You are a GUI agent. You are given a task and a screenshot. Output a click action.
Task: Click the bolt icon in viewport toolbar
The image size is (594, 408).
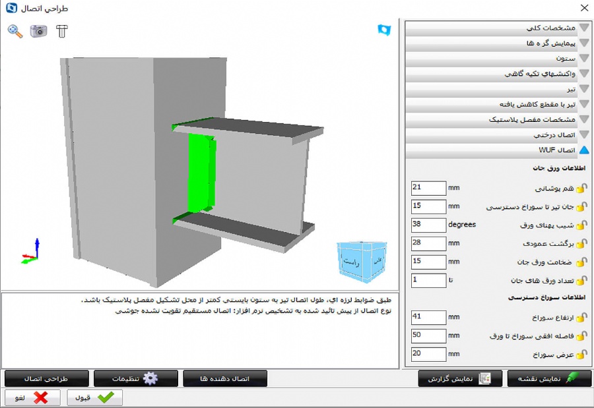62,31
